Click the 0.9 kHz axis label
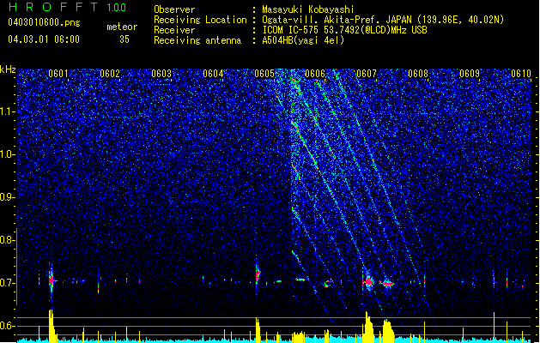540x343 pixels. [x=8, y=197]
